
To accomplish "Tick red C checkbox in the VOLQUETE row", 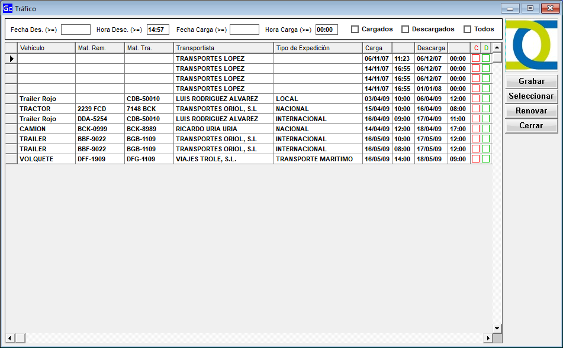I will coord(475,159).
